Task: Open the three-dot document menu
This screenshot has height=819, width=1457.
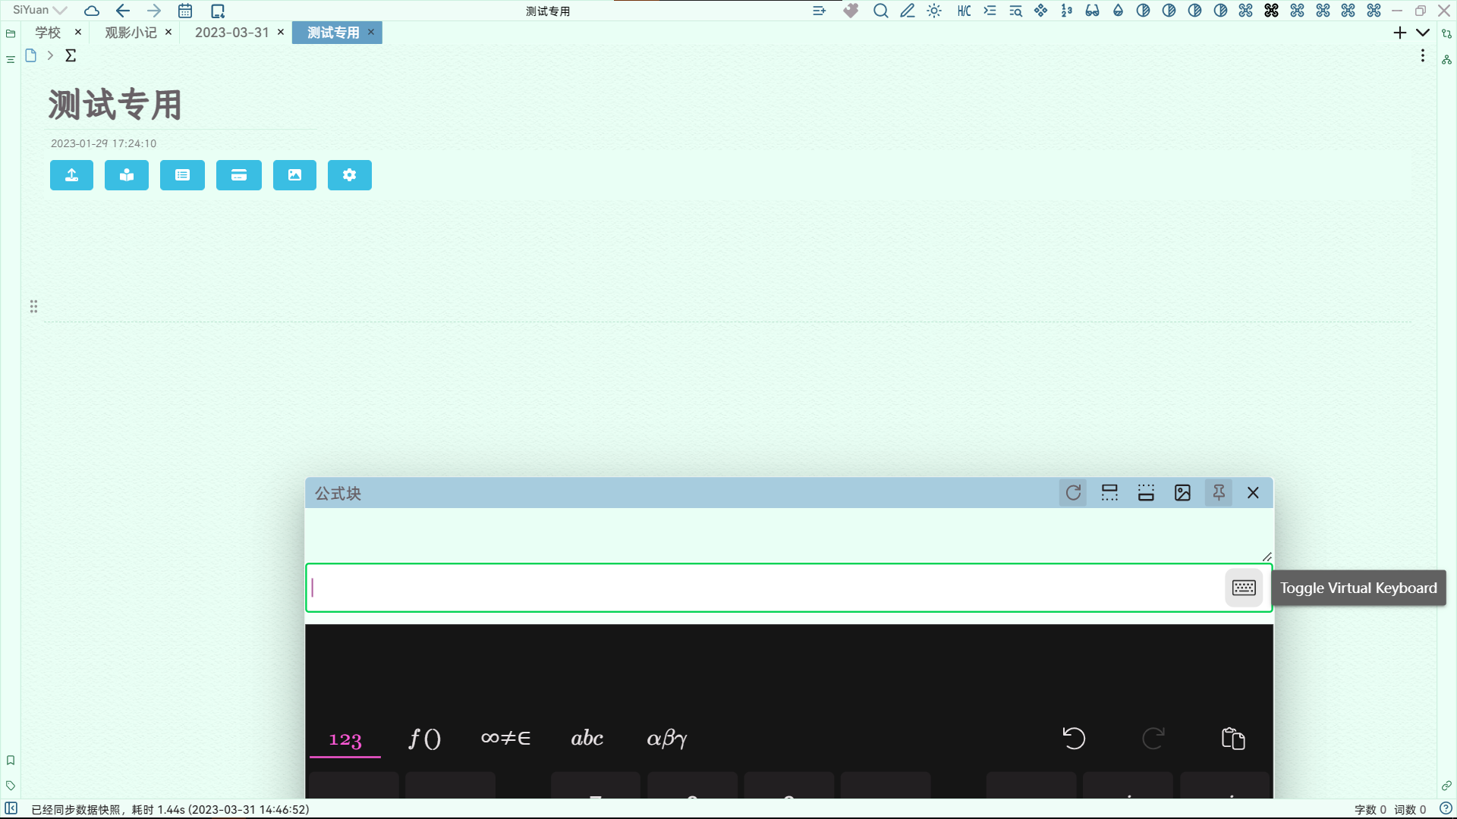Action: click(x=1423, y=56)
